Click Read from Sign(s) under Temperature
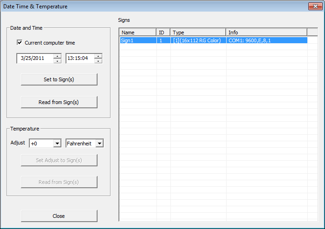325x229 pixels. pos(59,182)
